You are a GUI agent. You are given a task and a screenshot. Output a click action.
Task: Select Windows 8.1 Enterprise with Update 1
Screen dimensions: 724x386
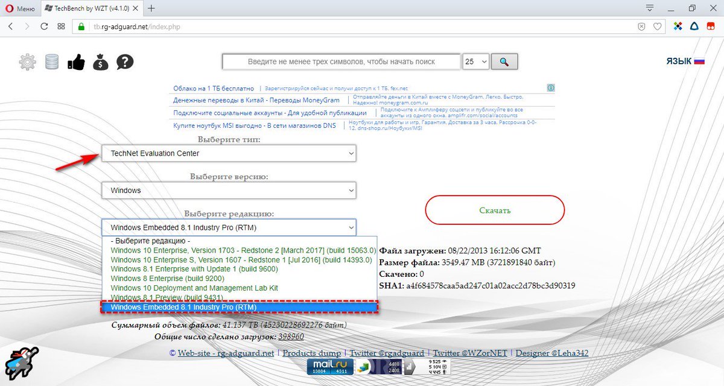coord(240,269)
